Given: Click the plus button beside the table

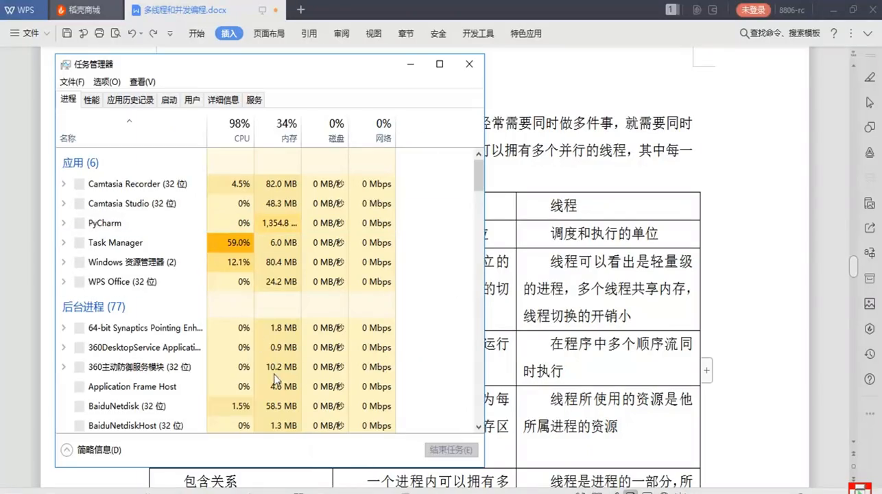Looking at the screenshot, I should [x=706, y=370].
